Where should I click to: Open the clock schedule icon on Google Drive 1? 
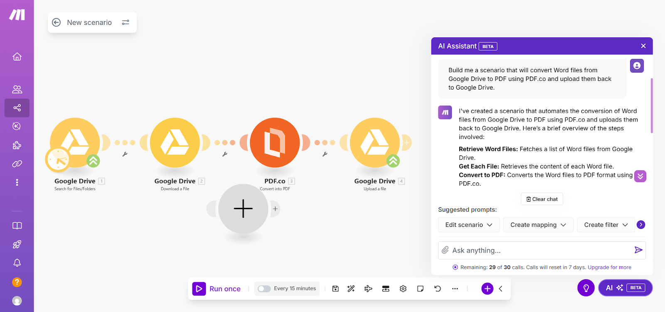tap(58, 159)
